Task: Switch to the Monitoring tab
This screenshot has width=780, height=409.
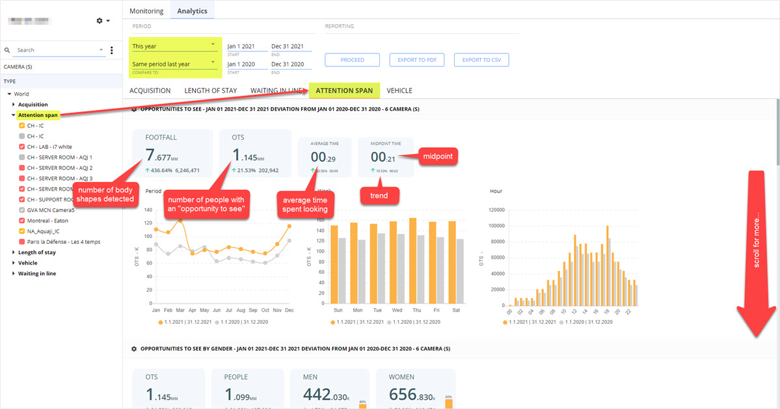Action: (x=146, y=11)
